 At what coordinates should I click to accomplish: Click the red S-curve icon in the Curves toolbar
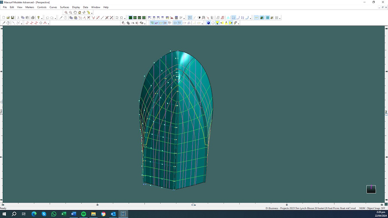click(x=27, y=23)
